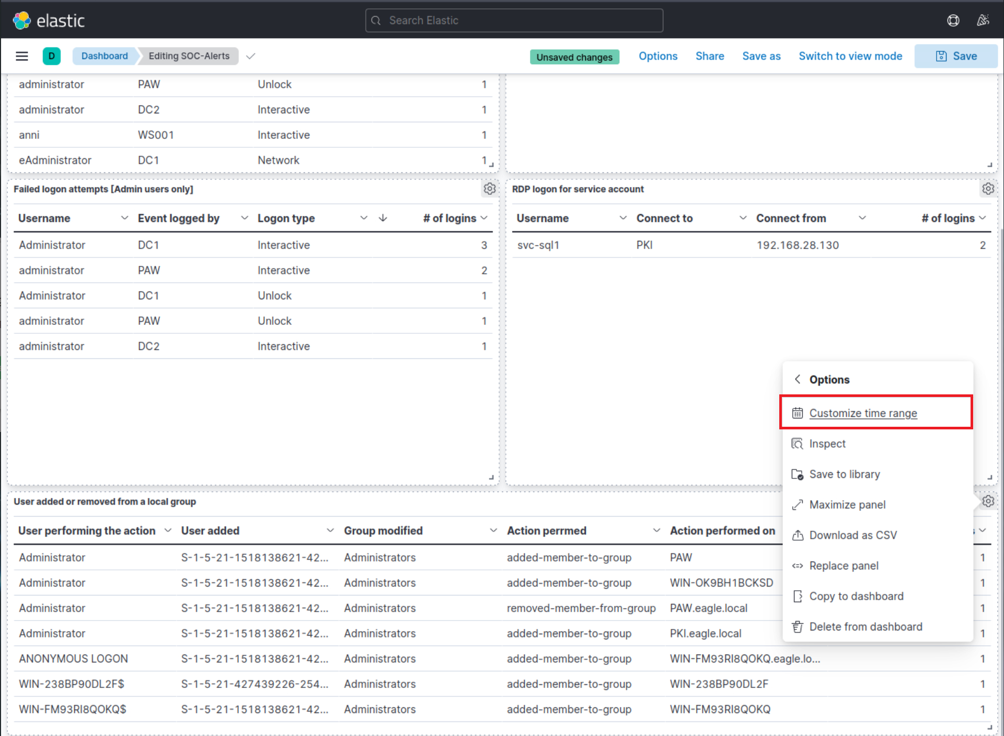
Task: Click the descending sort arrow in Failed logons table
Action: pyautogui.click(x=383, y=218)
